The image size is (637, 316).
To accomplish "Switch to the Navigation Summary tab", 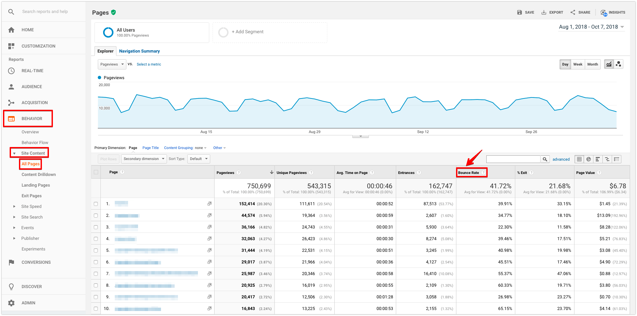I will 139,51.
